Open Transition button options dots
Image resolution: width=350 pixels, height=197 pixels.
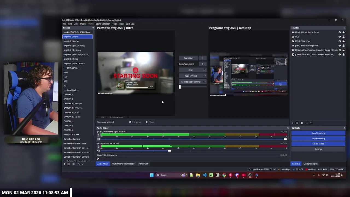click(203, 58)
